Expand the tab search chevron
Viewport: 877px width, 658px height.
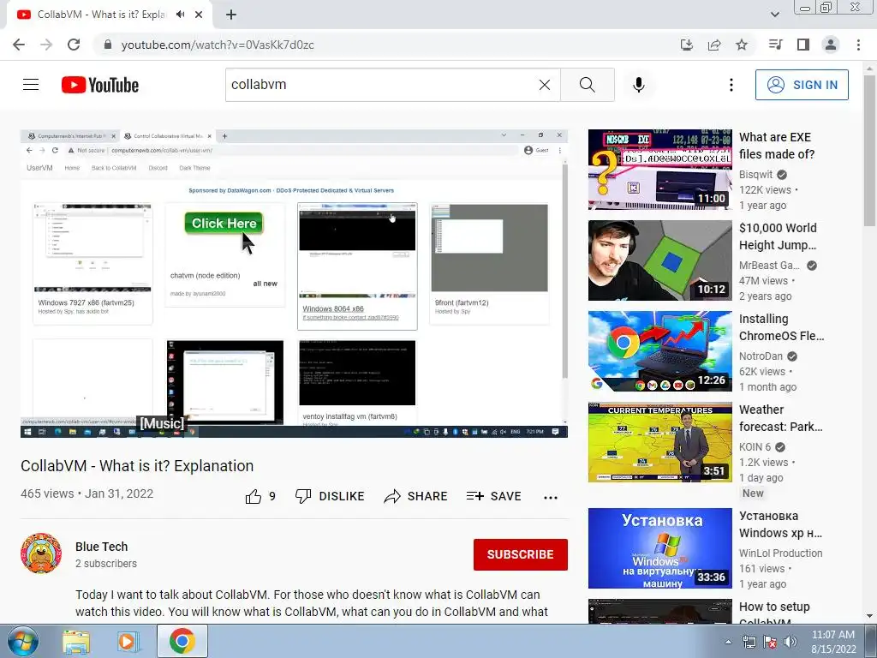point(774,15)
